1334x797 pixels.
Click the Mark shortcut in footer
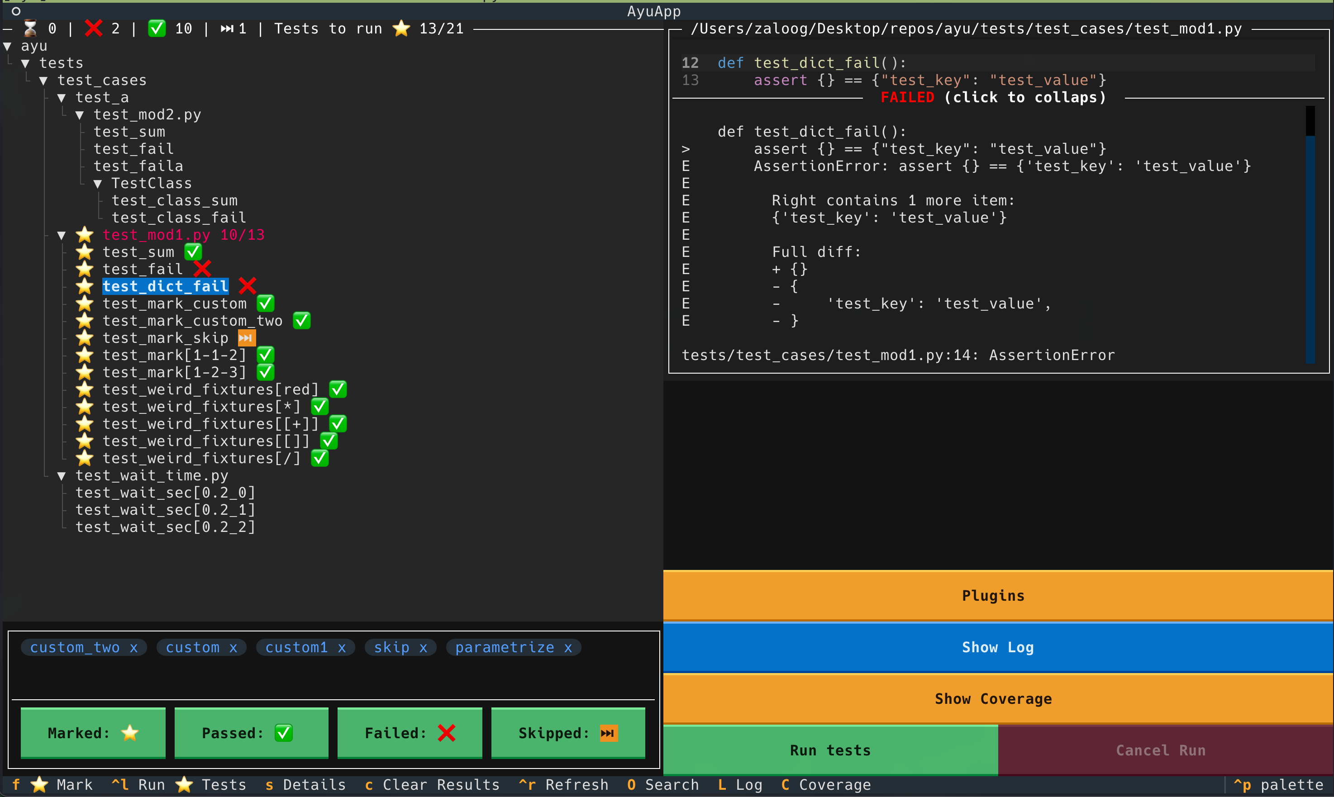(x=52, y=785)
